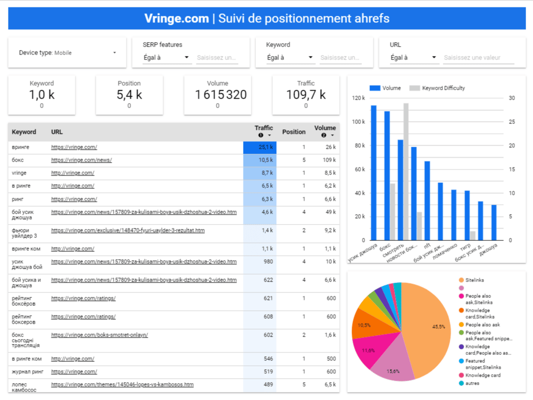Open the https://vringe.com/ link for вринге
The height and width of the screenshot is (400, 533).
74,147
